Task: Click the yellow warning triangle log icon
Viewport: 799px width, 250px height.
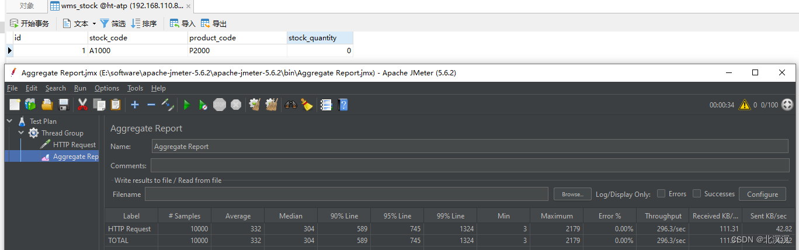Action: coord(745,105)
